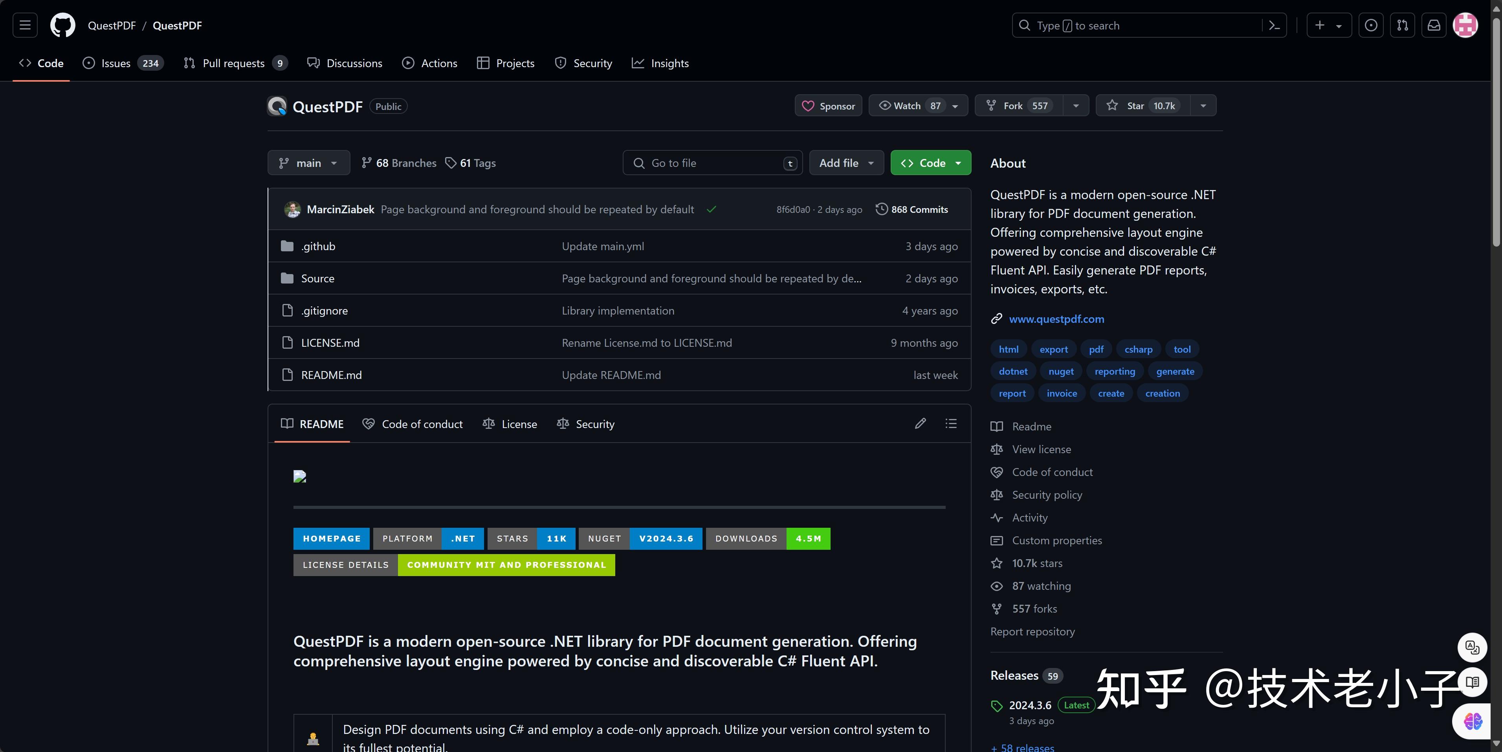Image resolution: width=1502 pixels, height=752 pixels.
Task: Switch to the Discussions tab
Action: [345, 63]
